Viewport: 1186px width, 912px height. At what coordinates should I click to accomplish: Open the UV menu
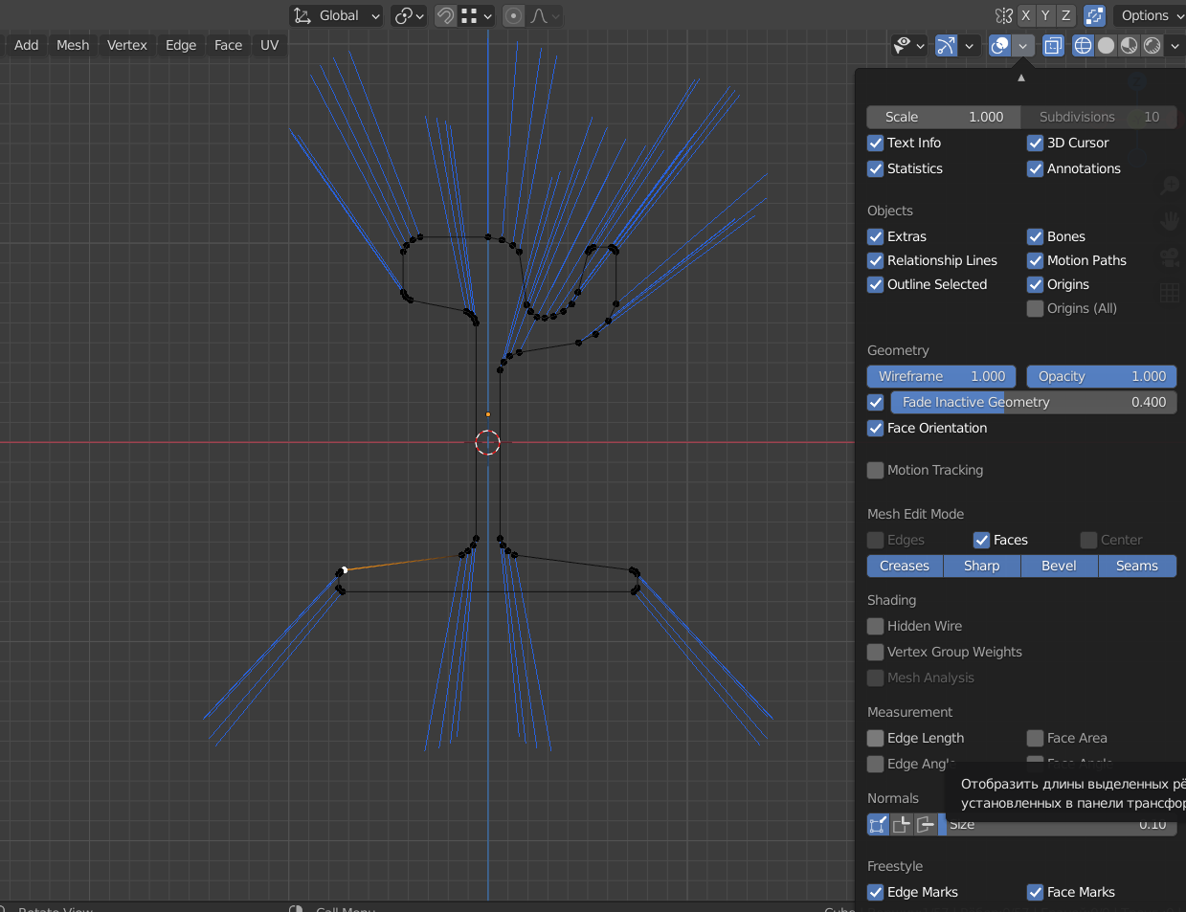click(x=269, y=45)
